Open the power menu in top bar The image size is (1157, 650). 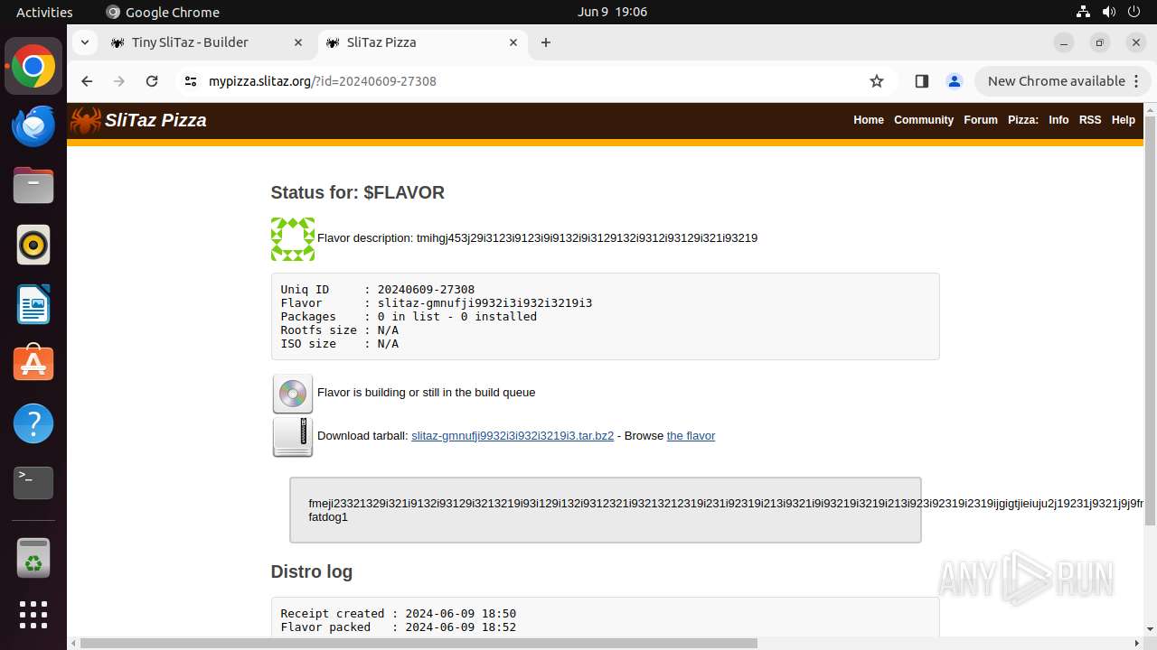tap(1135, 12)
